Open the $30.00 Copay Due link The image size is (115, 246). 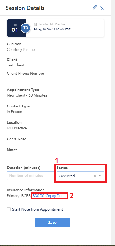point(48,196)
